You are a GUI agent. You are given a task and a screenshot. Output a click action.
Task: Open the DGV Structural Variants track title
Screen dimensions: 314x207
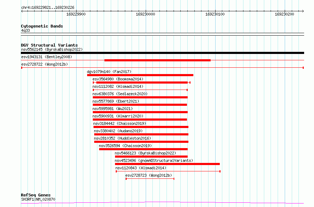click(x=49, y=45)
